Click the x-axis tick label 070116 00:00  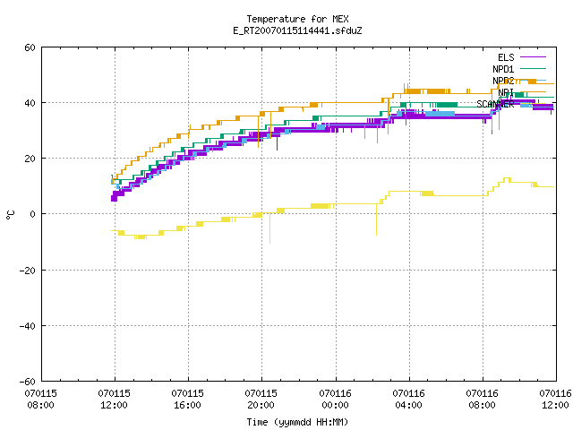click(x=336, y=400)
